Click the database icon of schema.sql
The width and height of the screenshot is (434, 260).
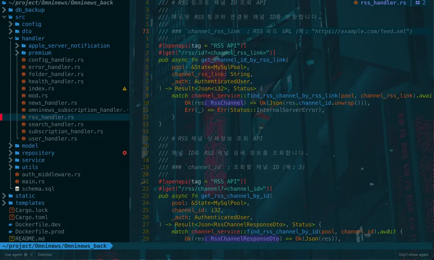click(x=17, y=188)
